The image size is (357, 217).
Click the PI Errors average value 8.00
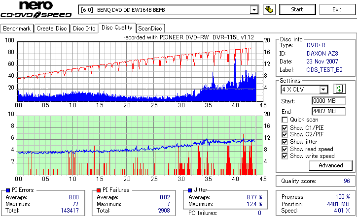pyautogui.click(x=73, y=197)
